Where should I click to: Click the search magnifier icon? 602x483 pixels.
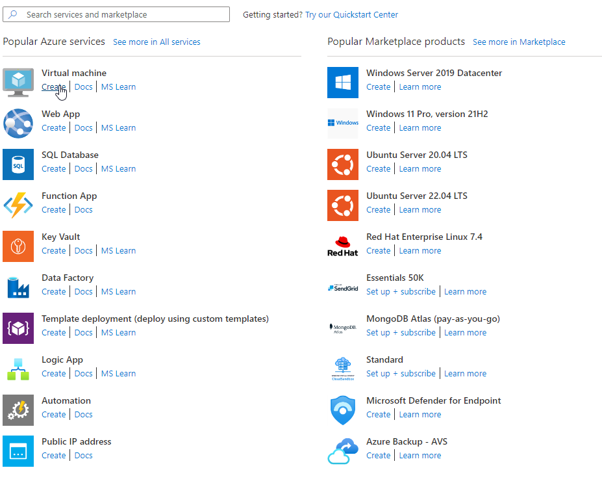tap(13, 14)
